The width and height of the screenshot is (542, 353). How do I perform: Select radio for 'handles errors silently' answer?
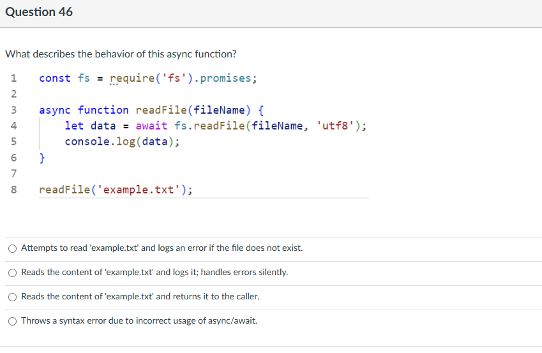click(12, 273)
